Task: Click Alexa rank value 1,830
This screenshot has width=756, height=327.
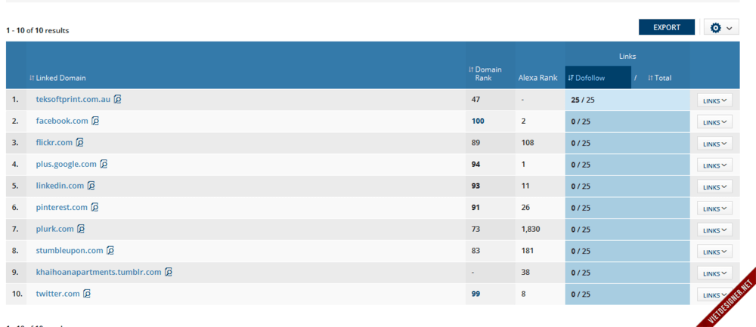Action: tap(531, 230)
